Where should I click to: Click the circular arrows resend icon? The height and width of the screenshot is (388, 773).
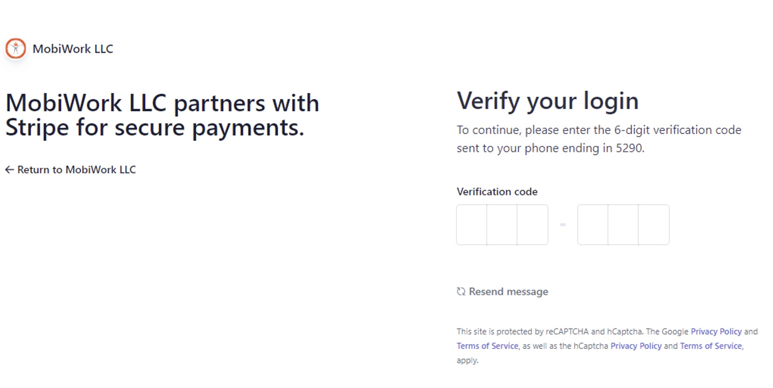point(461,291)
